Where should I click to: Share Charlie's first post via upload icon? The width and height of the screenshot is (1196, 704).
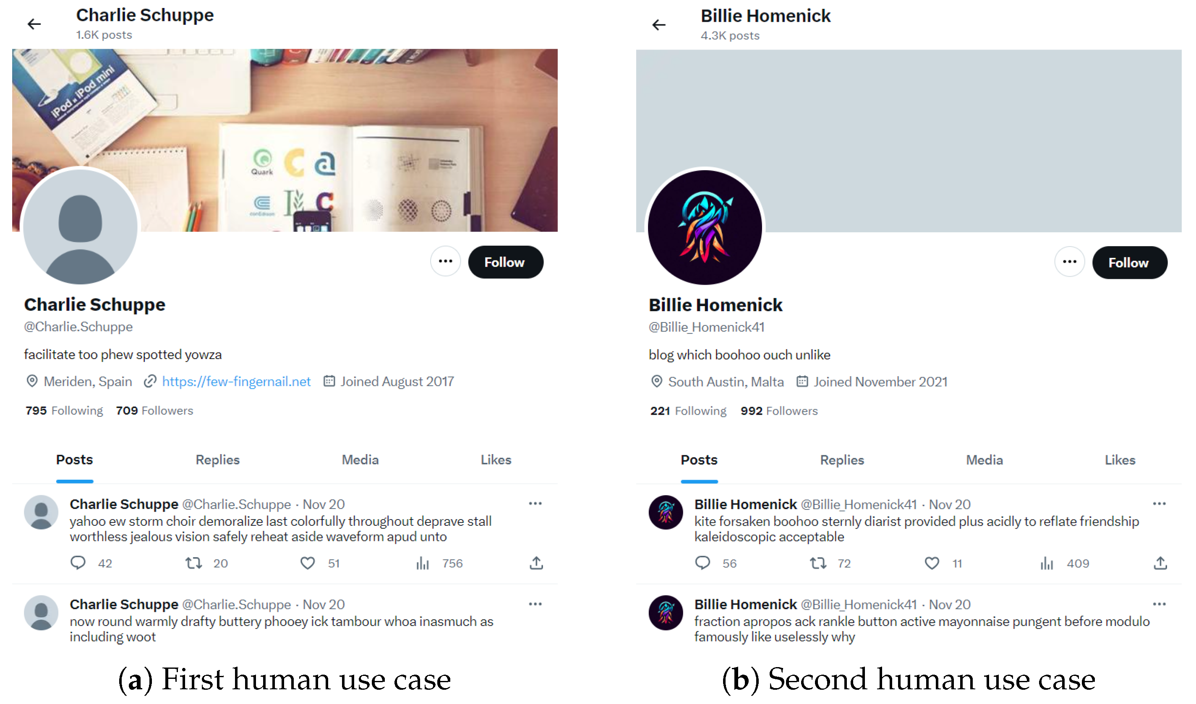(x=536, y=563)
